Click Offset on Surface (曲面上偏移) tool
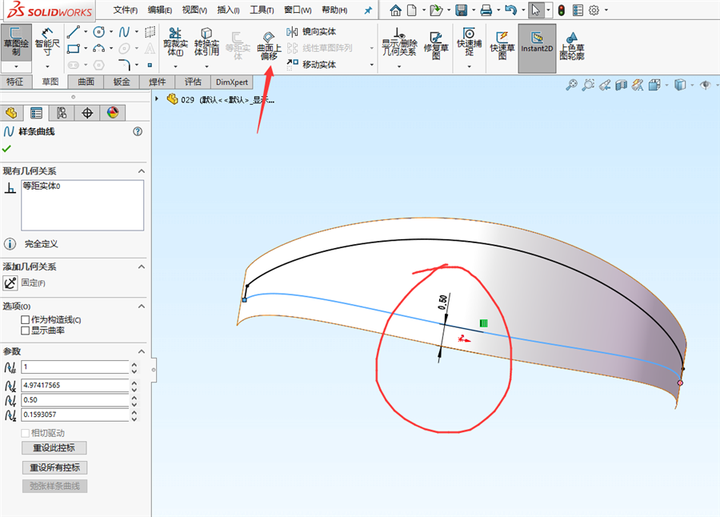Viewport: 720px width, 517px height. [269, 46]
